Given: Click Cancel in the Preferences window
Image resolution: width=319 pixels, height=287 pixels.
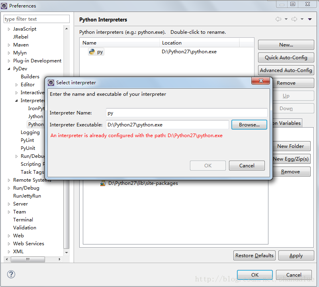Looking at the screenshot, I should (294, 275).
